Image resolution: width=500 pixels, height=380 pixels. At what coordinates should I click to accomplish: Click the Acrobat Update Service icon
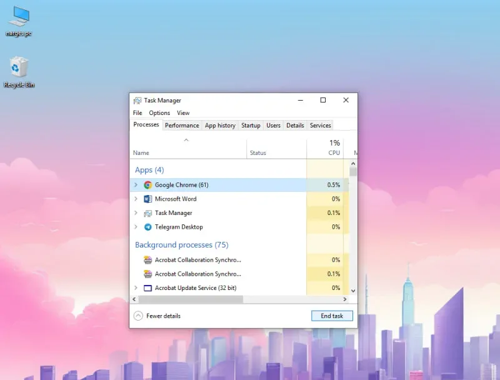point(147,288)
